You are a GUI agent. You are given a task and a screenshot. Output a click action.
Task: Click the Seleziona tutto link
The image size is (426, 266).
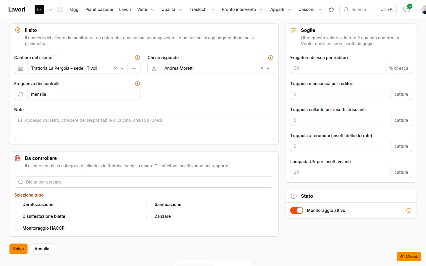pyautogui.click(x=29, y=195)
